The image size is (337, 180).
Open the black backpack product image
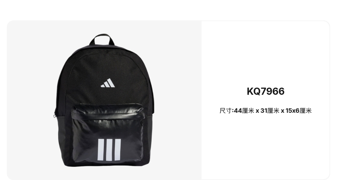click(104, 100)
